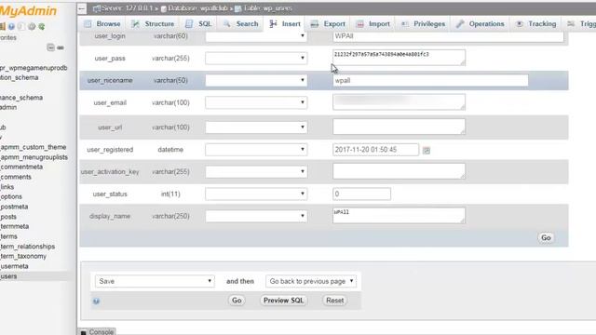Click the user_email text area
The width and height of the screenshot is (596, 335).
tap(399, 102)
